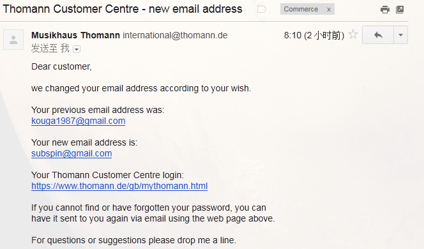Open the more actions dropdown beside reply

click(x=401, y=35)
